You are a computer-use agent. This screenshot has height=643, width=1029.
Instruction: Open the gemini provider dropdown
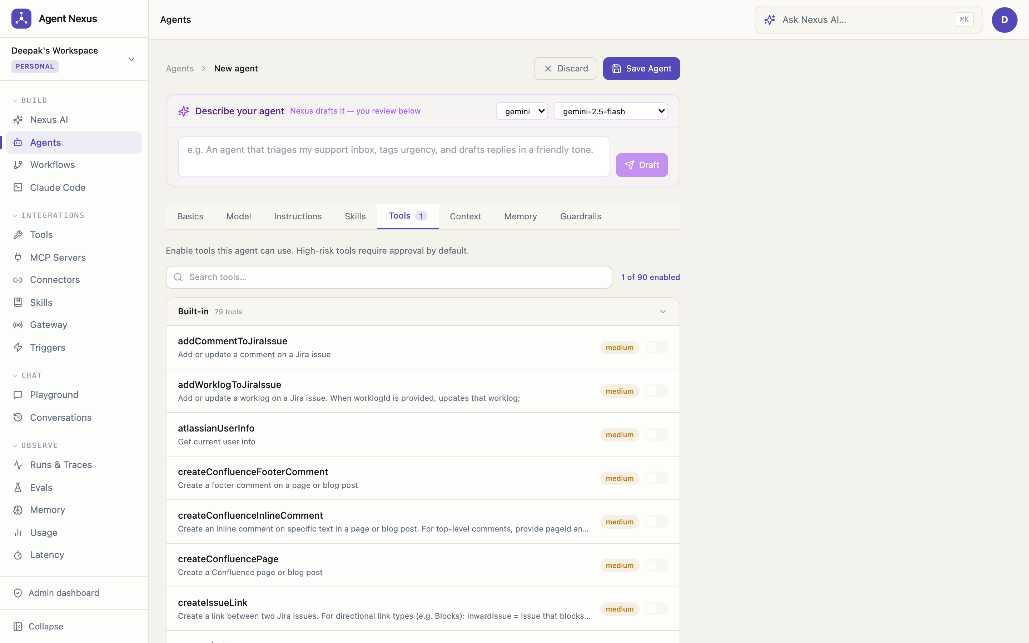(522, 111)
